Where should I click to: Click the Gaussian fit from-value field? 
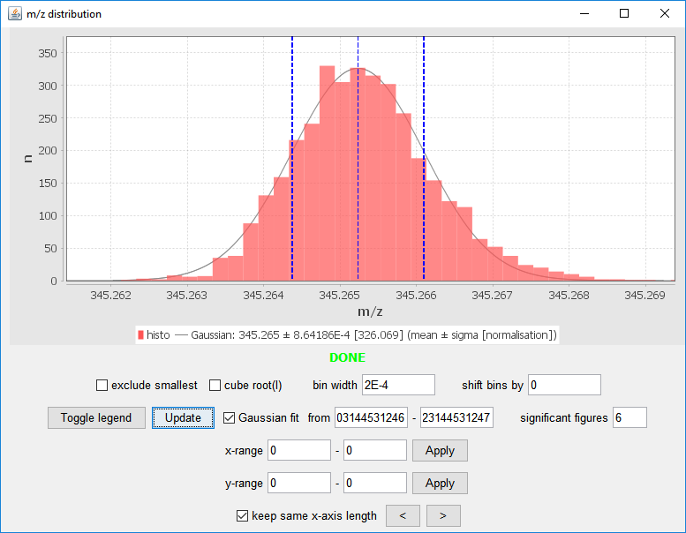tap(371, 417)
